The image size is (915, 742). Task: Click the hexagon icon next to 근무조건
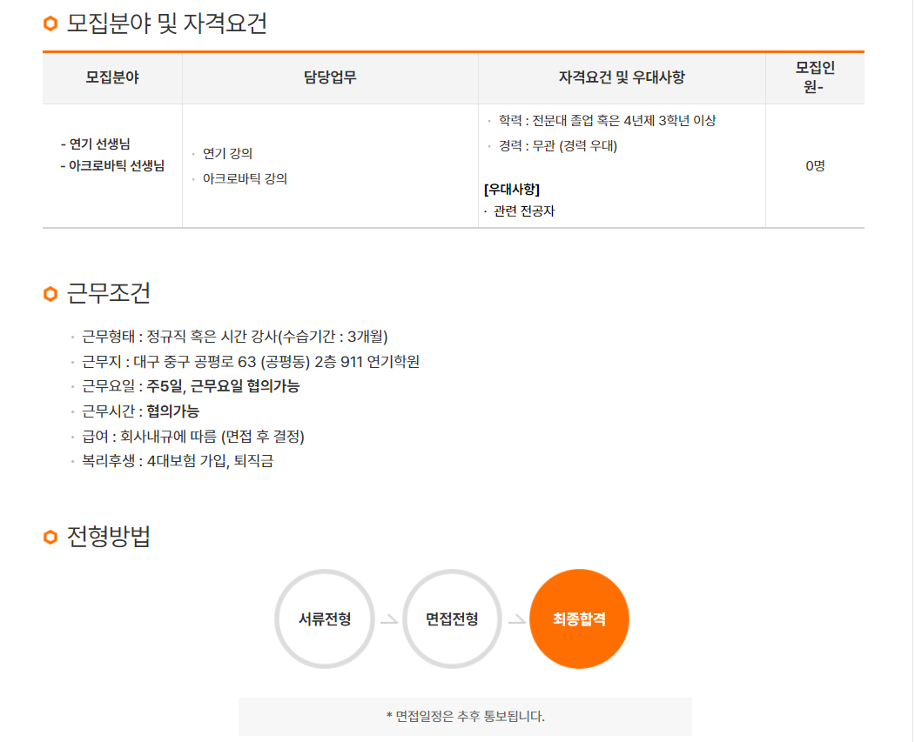point(50,295)
